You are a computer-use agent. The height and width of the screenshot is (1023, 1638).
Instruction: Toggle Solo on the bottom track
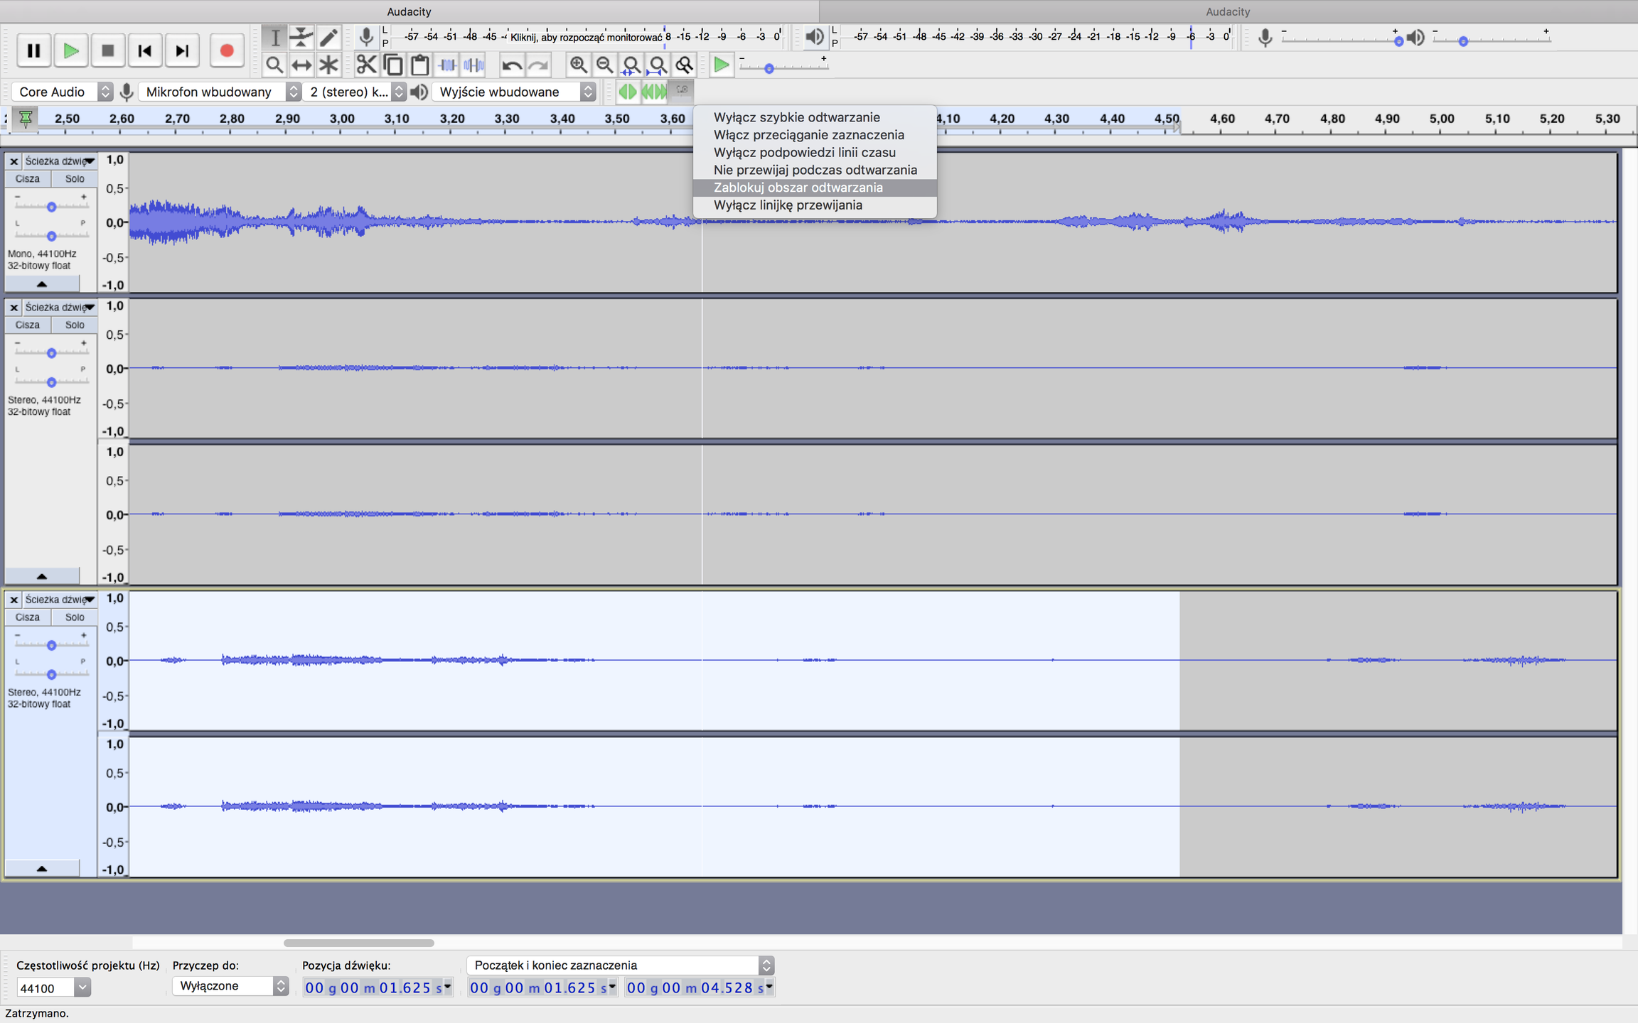tap(75, 617)
